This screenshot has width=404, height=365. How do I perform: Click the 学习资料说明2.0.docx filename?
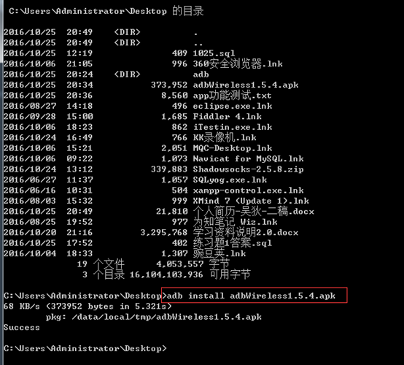coord(246,232)
